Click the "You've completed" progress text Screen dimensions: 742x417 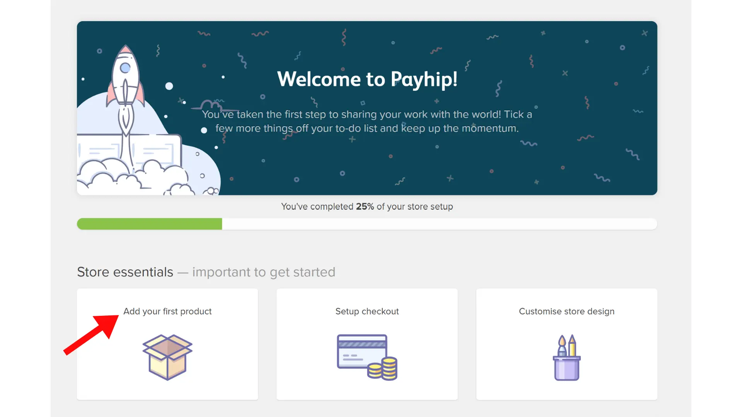(317, 207)
